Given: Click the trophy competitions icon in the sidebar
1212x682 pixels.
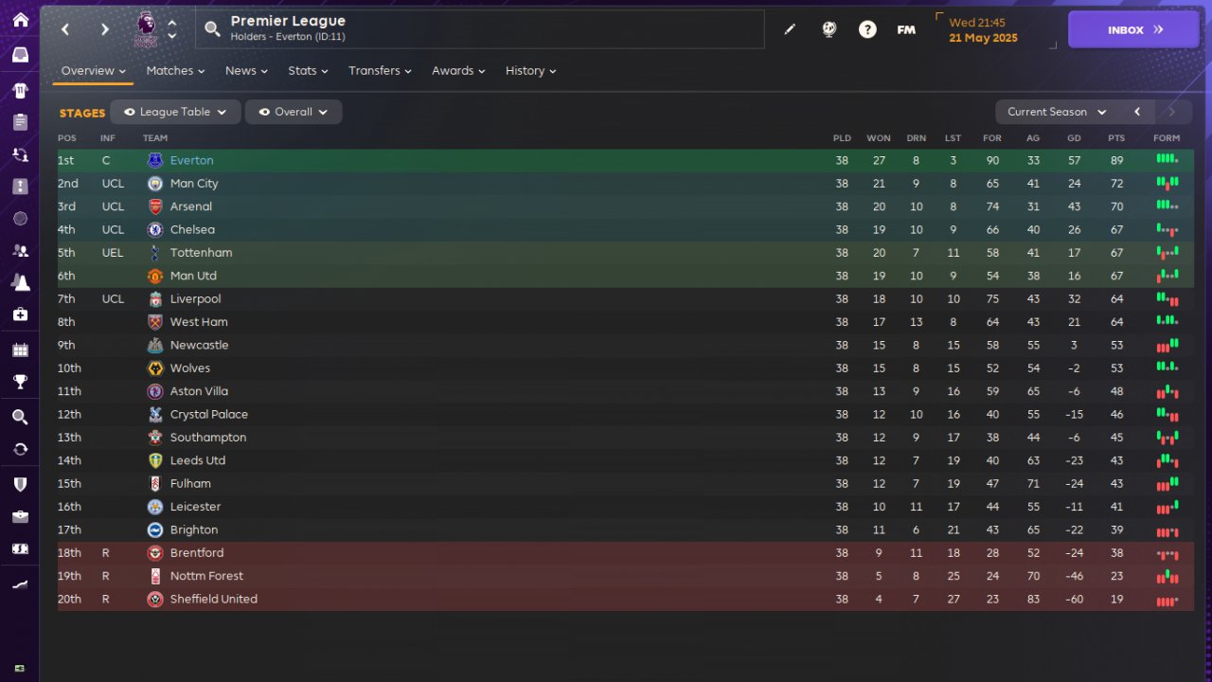Looking at the screenshot, I should [x=20, y=382].
